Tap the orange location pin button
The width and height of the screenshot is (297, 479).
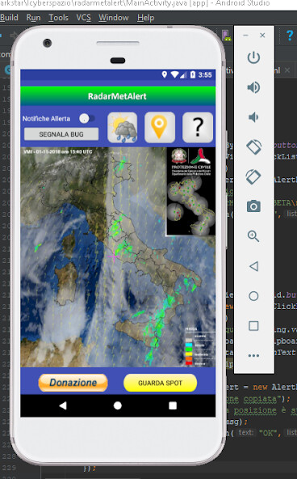pos(160,127)
